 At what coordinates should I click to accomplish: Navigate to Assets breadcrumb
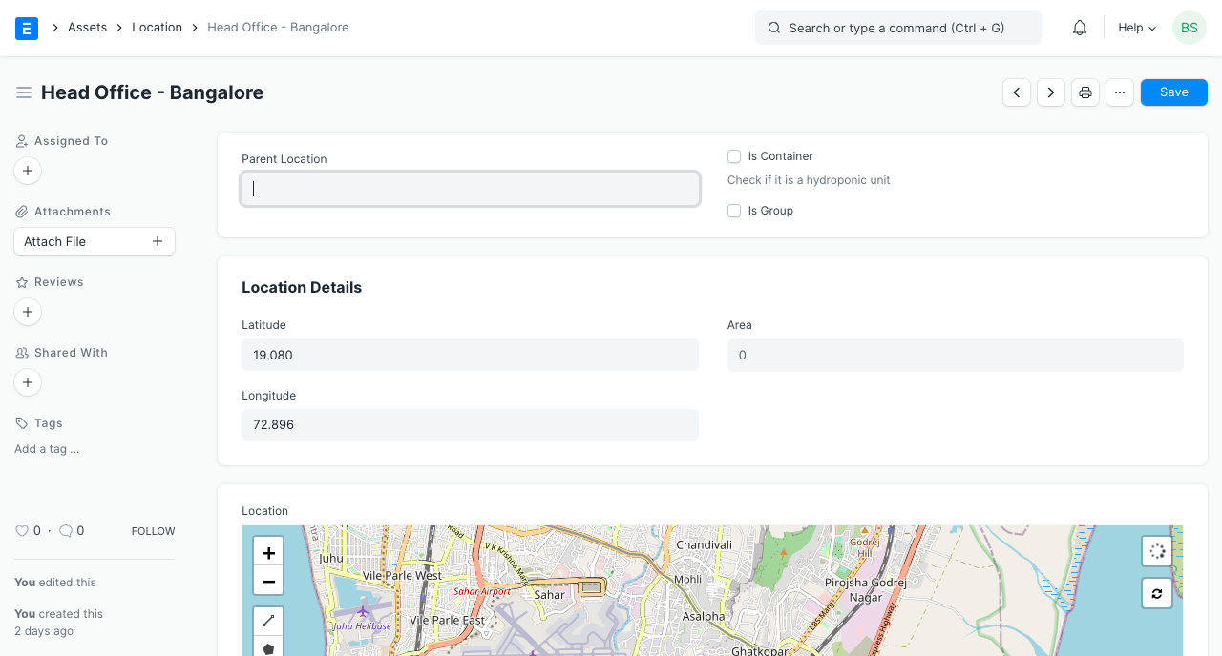[87, 28]
